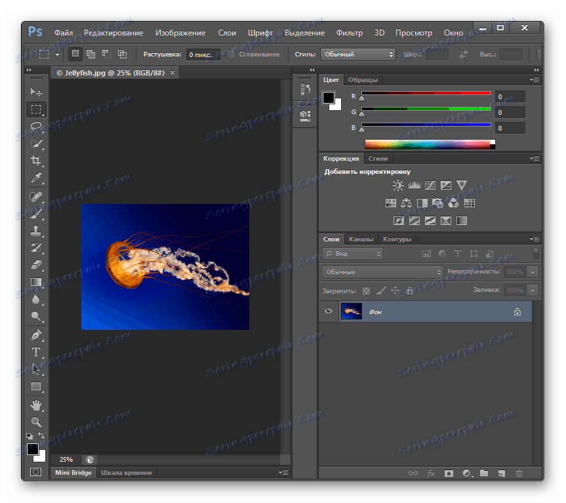The image size is (566, 503).
Task: Open the Изображение menu
Action: point(180,33)
